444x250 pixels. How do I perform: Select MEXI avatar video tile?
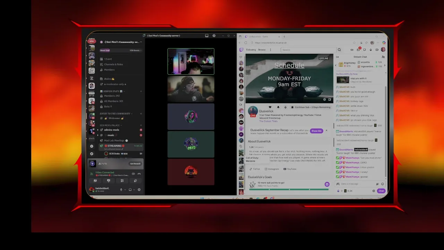[x=191, y=144]
